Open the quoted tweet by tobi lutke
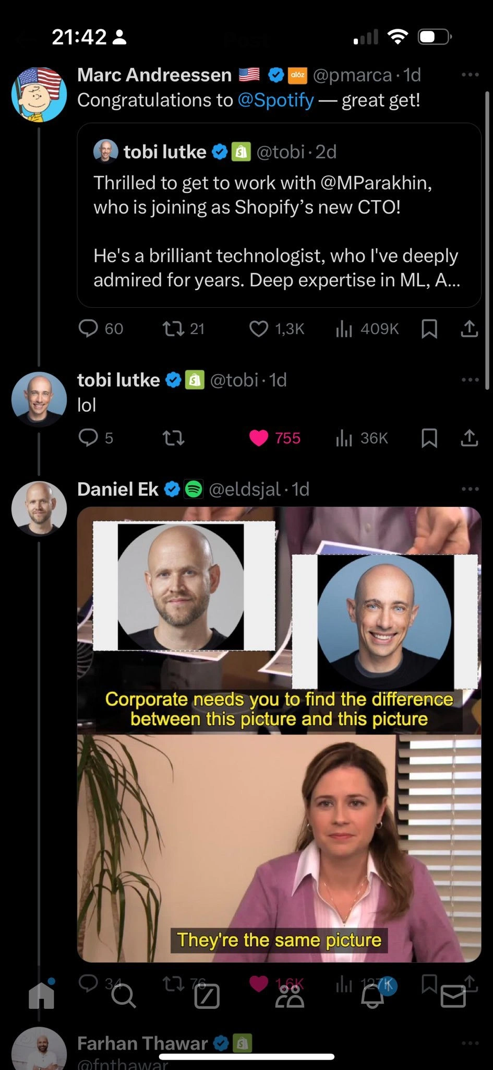The height and width of the screenshot is (1070, 493). tap(279, 215)
